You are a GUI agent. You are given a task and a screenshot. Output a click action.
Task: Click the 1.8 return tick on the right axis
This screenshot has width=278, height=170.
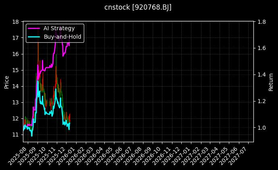point(261,22)
